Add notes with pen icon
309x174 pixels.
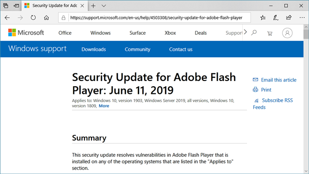tap(276, 18)
